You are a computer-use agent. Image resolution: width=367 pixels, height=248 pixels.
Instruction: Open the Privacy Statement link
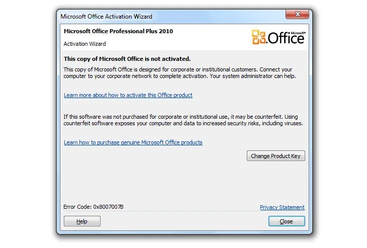[282, 207]
